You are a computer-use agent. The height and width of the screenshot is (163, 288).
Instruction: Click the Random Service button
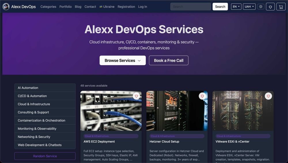click(45, 156)
